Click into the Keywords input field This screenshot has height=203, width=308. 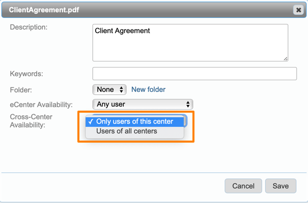click(x=194, y=74)
